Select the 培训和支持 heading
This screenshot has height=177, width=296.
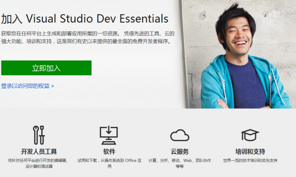tap(250, 151)
